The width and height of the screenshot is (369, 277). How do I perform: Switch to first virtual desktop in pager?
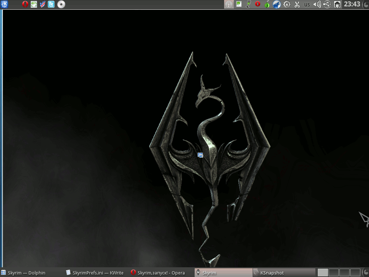[323, 273]
